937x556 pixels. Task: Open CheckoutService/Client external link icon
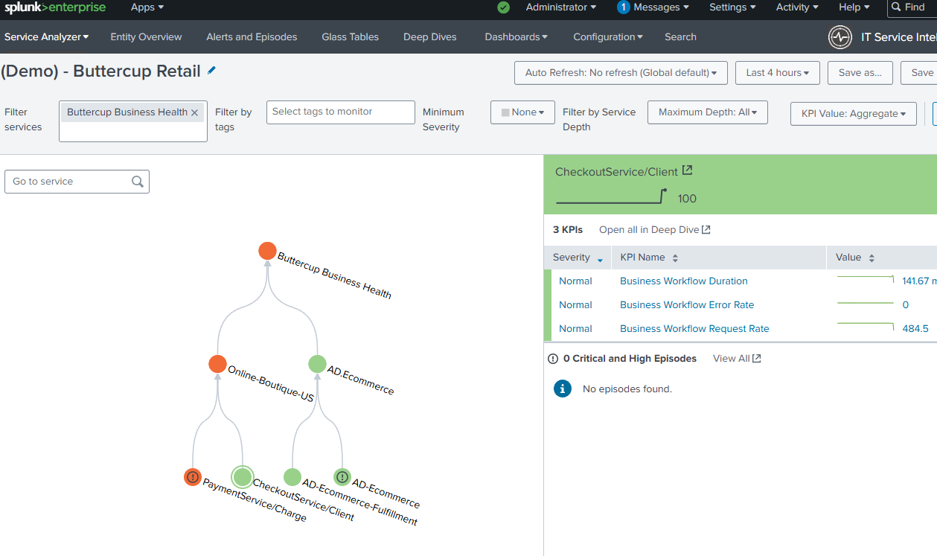[688, 170]
